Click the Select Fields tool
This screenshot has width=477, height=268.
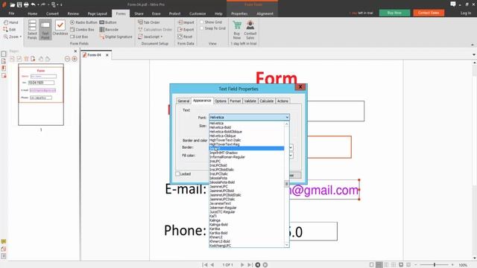click(x=32, y=30)
